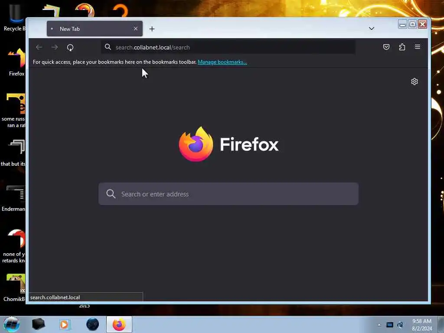444x333 pixels.
Task: Open the New Tab page personalize gear
Action: click(x=414, y=82)
